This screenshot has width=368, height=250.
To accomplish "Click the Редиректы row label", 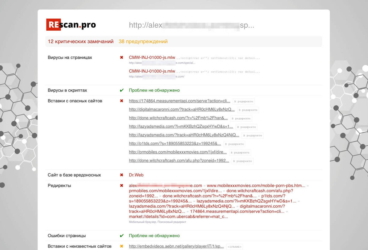I will point(59,186).
